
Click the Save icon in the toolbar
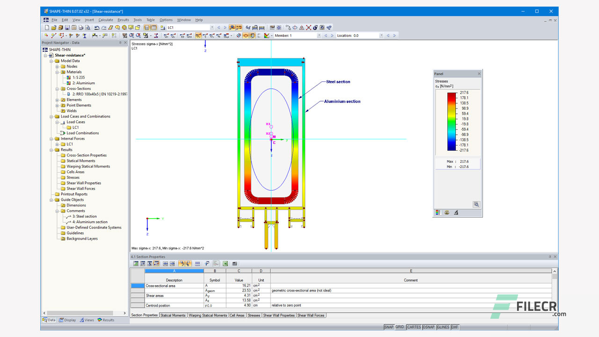(x=67, y=28)
